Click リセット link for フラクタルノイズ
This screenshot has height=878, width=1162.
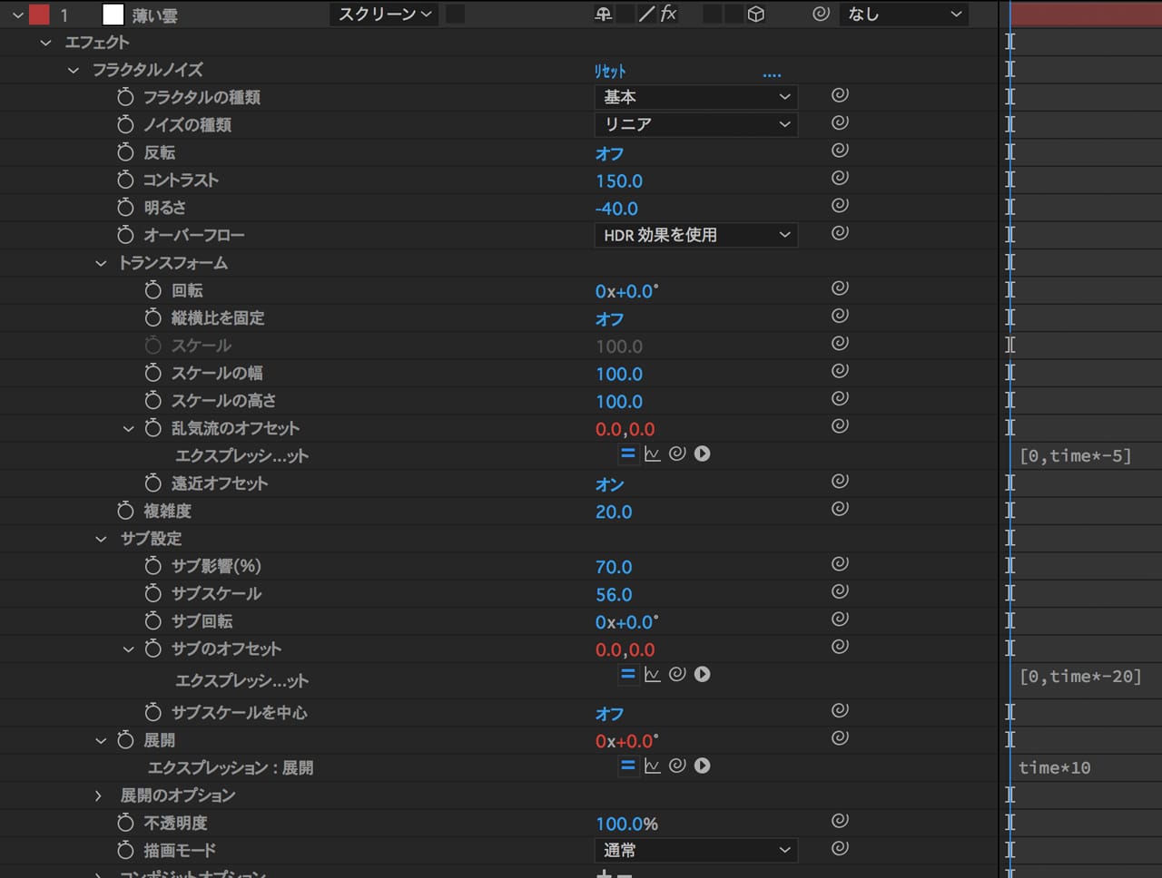tap(610, 71)
